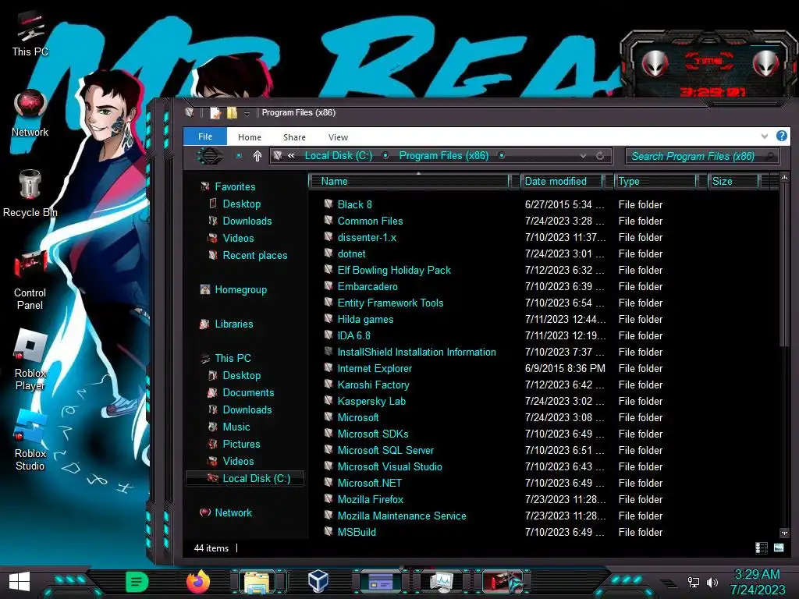Screen dimensions: 799x599
Task: Open the VirtualBox cube taskbar icon
Action: tap(318, 582)
